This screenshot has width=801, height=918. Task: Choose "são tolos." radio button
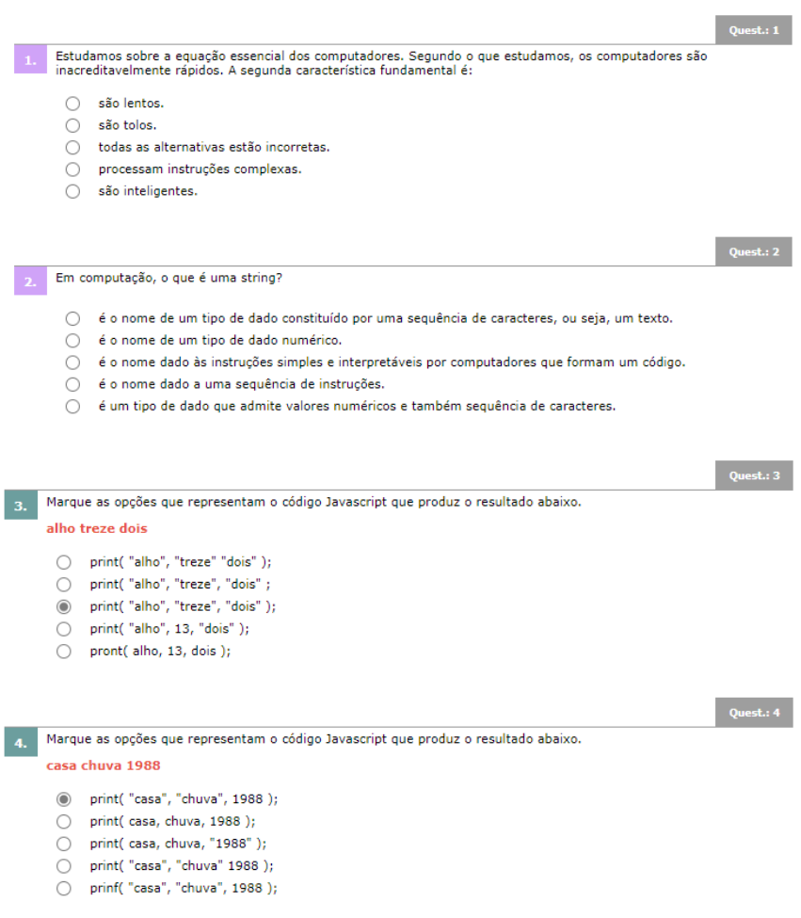pos(72,125)
